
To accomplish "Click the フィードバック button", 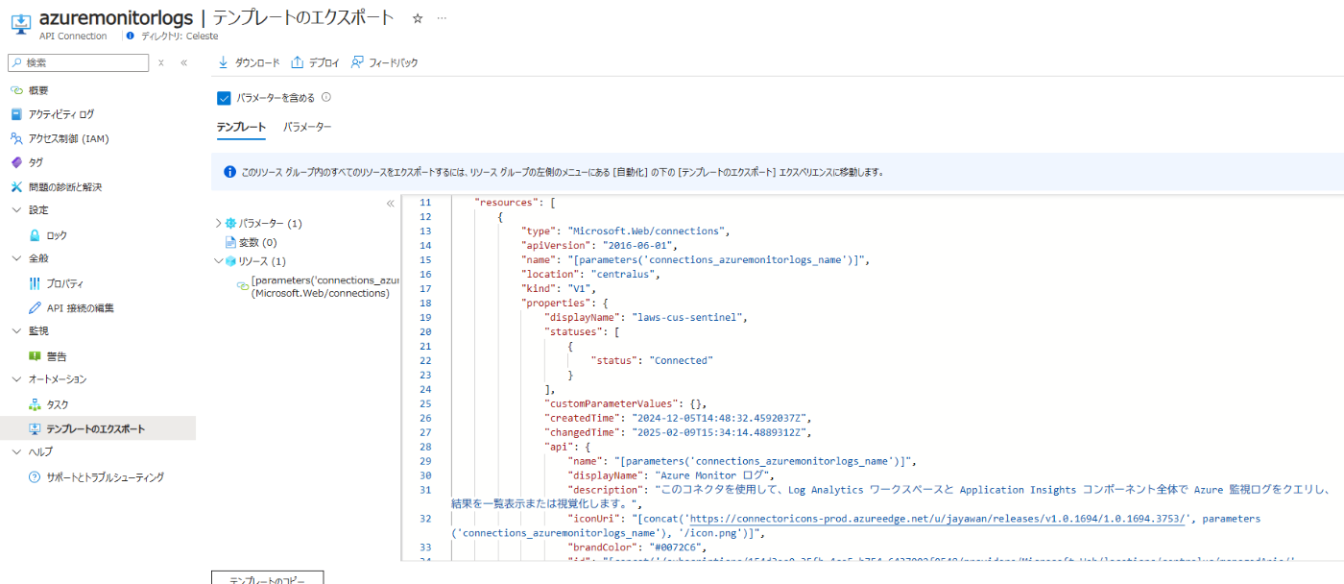I will (384, 62).
